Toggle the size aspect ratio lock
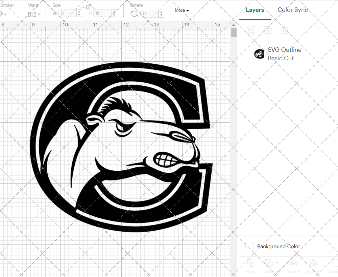This screenshot has width=338, height=277. coord(88,7)
